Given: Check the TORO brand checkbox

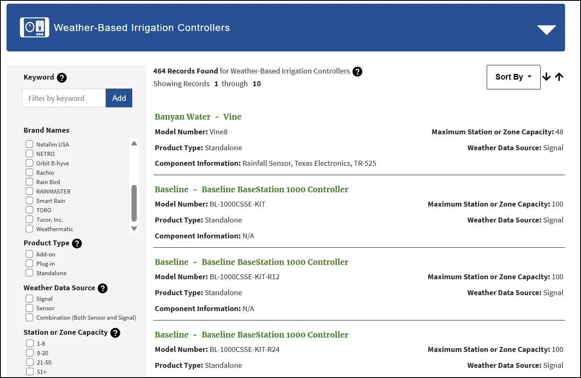Looking at the screenshot, I should [x=29, y=210].
